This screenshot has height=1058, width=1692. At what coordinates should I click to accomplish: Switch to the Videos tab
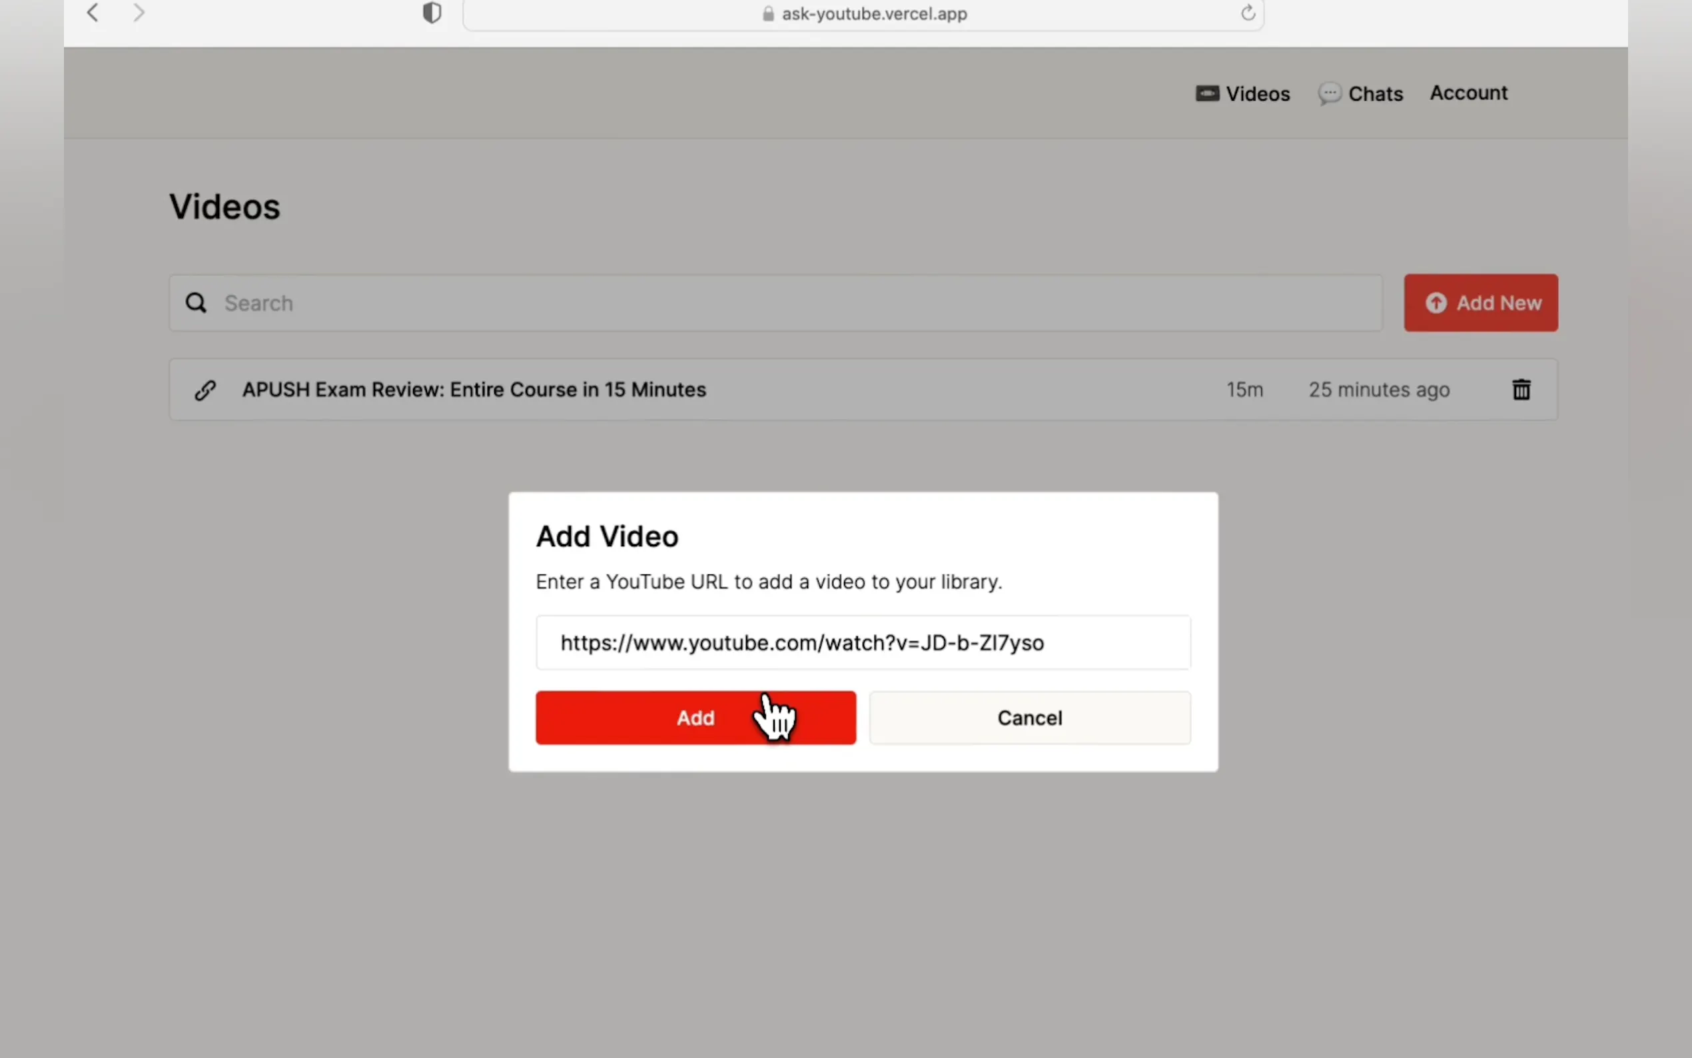tap(1257, 93)
